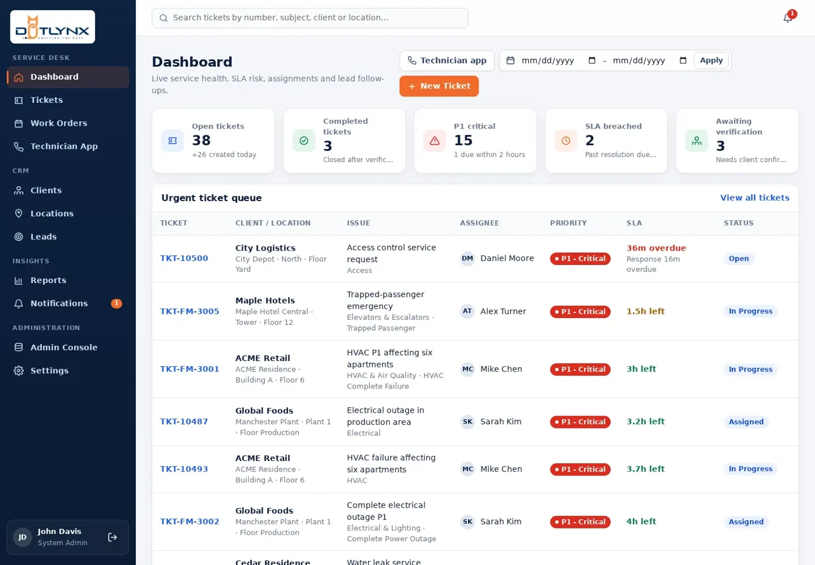Viewport: 815px width, 565px height.
Task: Click the Technician app button in header
Action: [447, 60]
